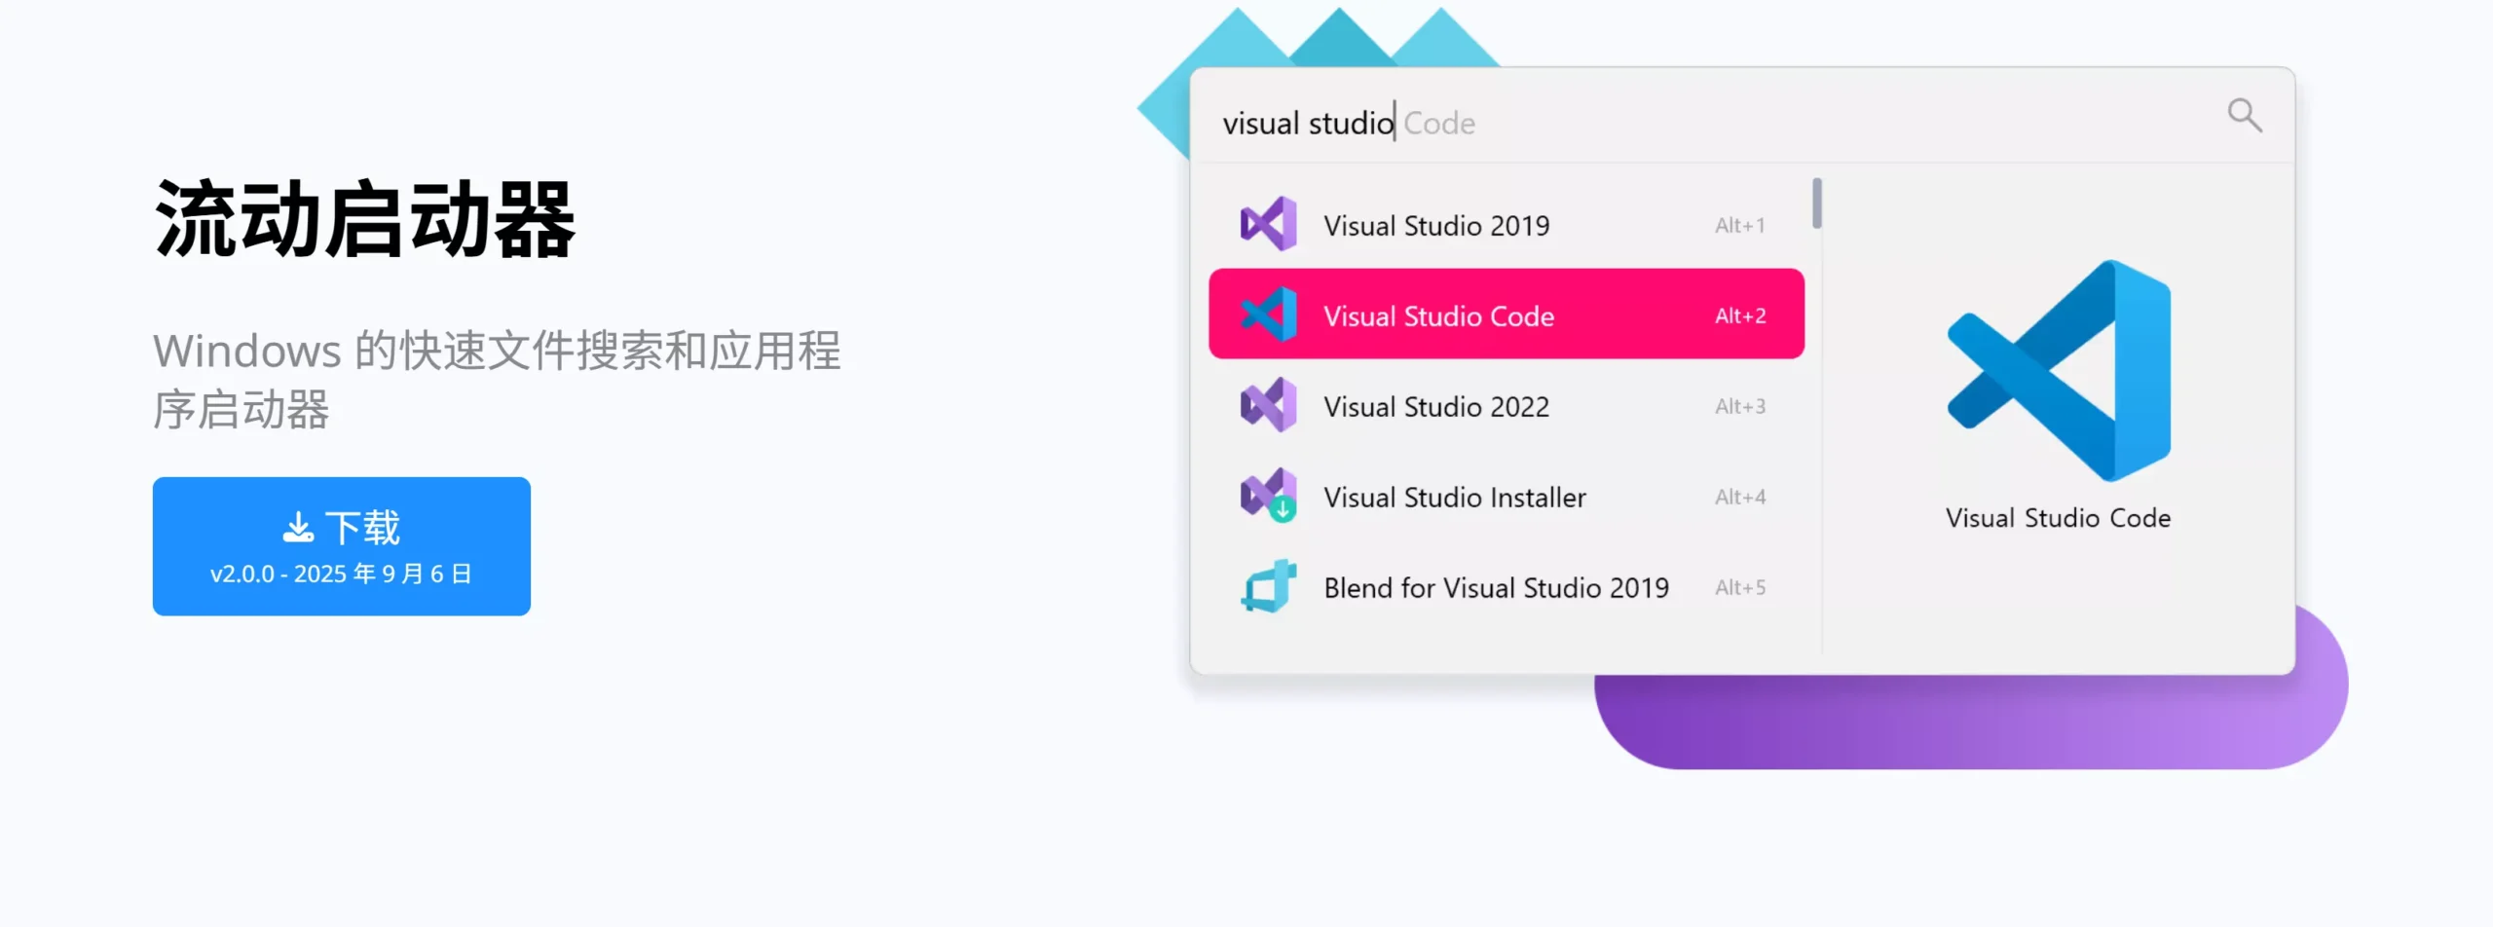
Task: Click the Alt+3 shortcut label
Action: pyautogui.click(x=1740, y=406)
